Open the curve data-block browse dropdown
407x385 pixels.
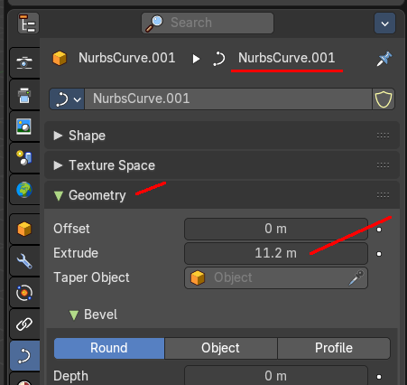(x=67, y=99)
